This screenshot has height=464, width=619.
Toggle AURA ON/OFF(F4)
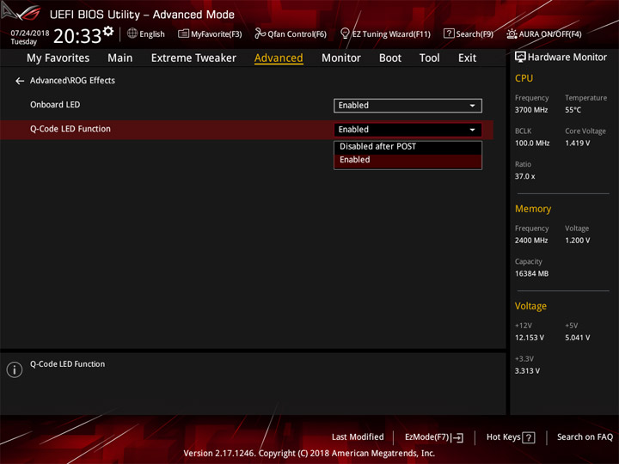click(544, 34)
